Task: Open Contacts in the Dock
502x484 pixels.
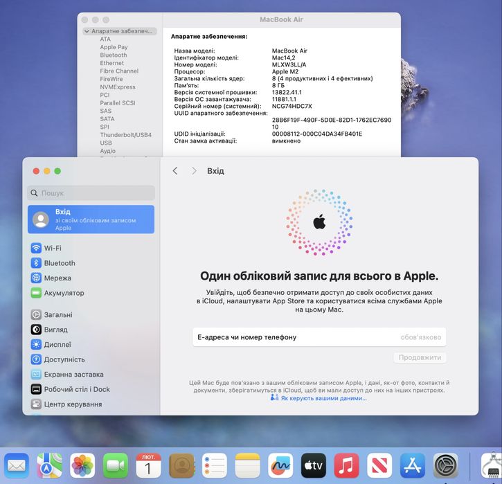Action: tap(181, 465)
